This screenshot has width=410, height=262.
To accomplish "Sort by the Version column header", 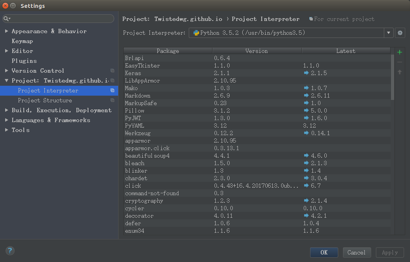I will click(x=257, y=51).
